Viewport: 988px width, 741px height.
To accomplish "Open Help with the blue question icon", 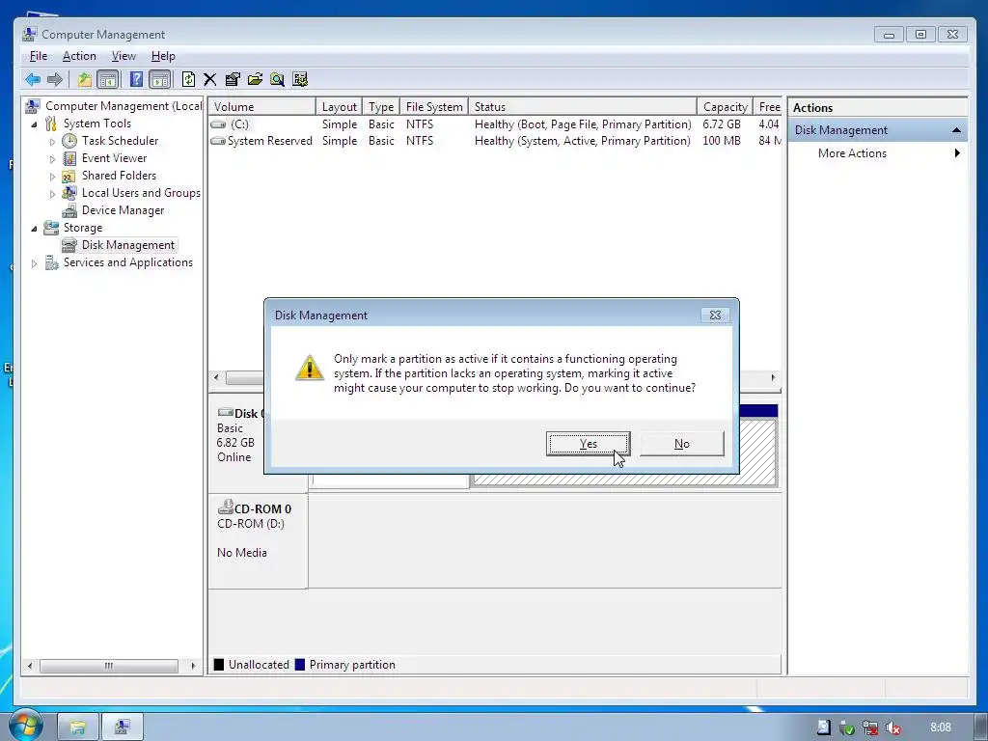I will (135, 79).
